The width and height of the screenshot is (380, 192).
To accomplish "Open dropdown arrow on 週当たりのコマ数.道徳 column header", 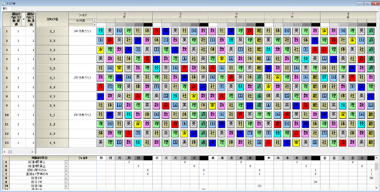I will click(x=24, y=19).
